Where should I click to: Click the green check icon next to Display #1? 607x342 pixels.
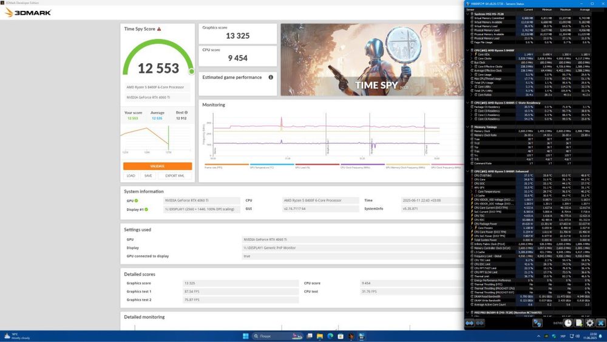[146, 210]
